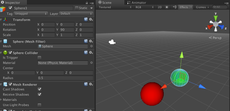This screenshot has height=111, width=230.
Task: Click the Radius field showing 0.5
Action: pyautogui.click(x=65, y=78)
